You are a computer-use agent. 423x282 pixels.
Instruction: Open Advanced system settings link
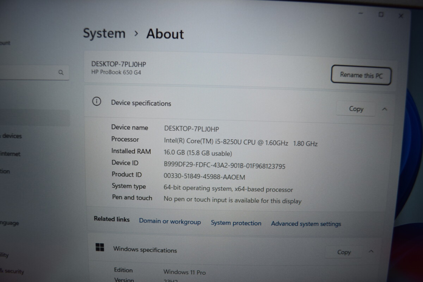pos(306,224)
